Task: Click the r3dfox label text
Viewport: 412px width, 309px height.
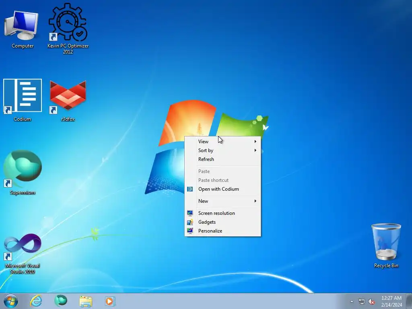Action: 68,119
